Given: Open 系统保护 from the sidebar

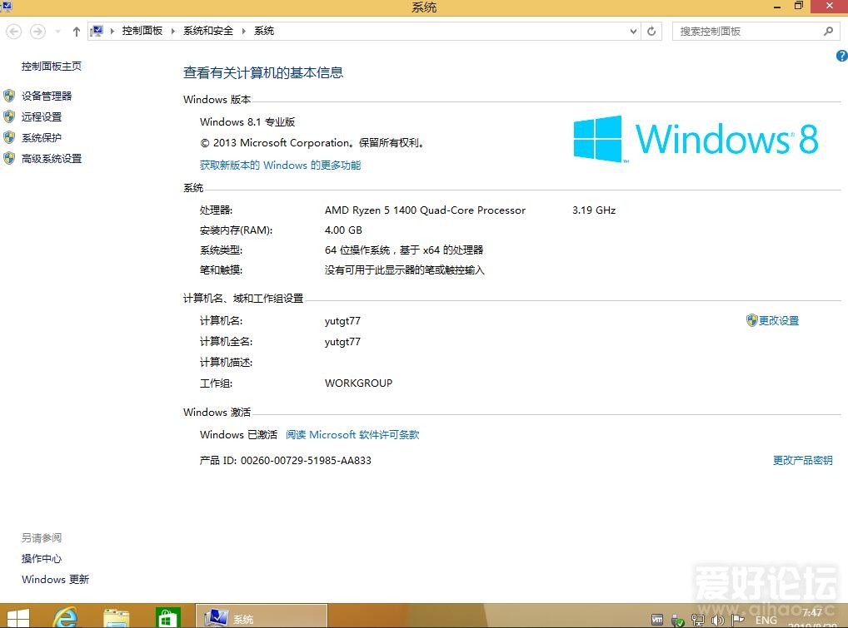Looking at the screenshot, I should (x=42, y=138).
